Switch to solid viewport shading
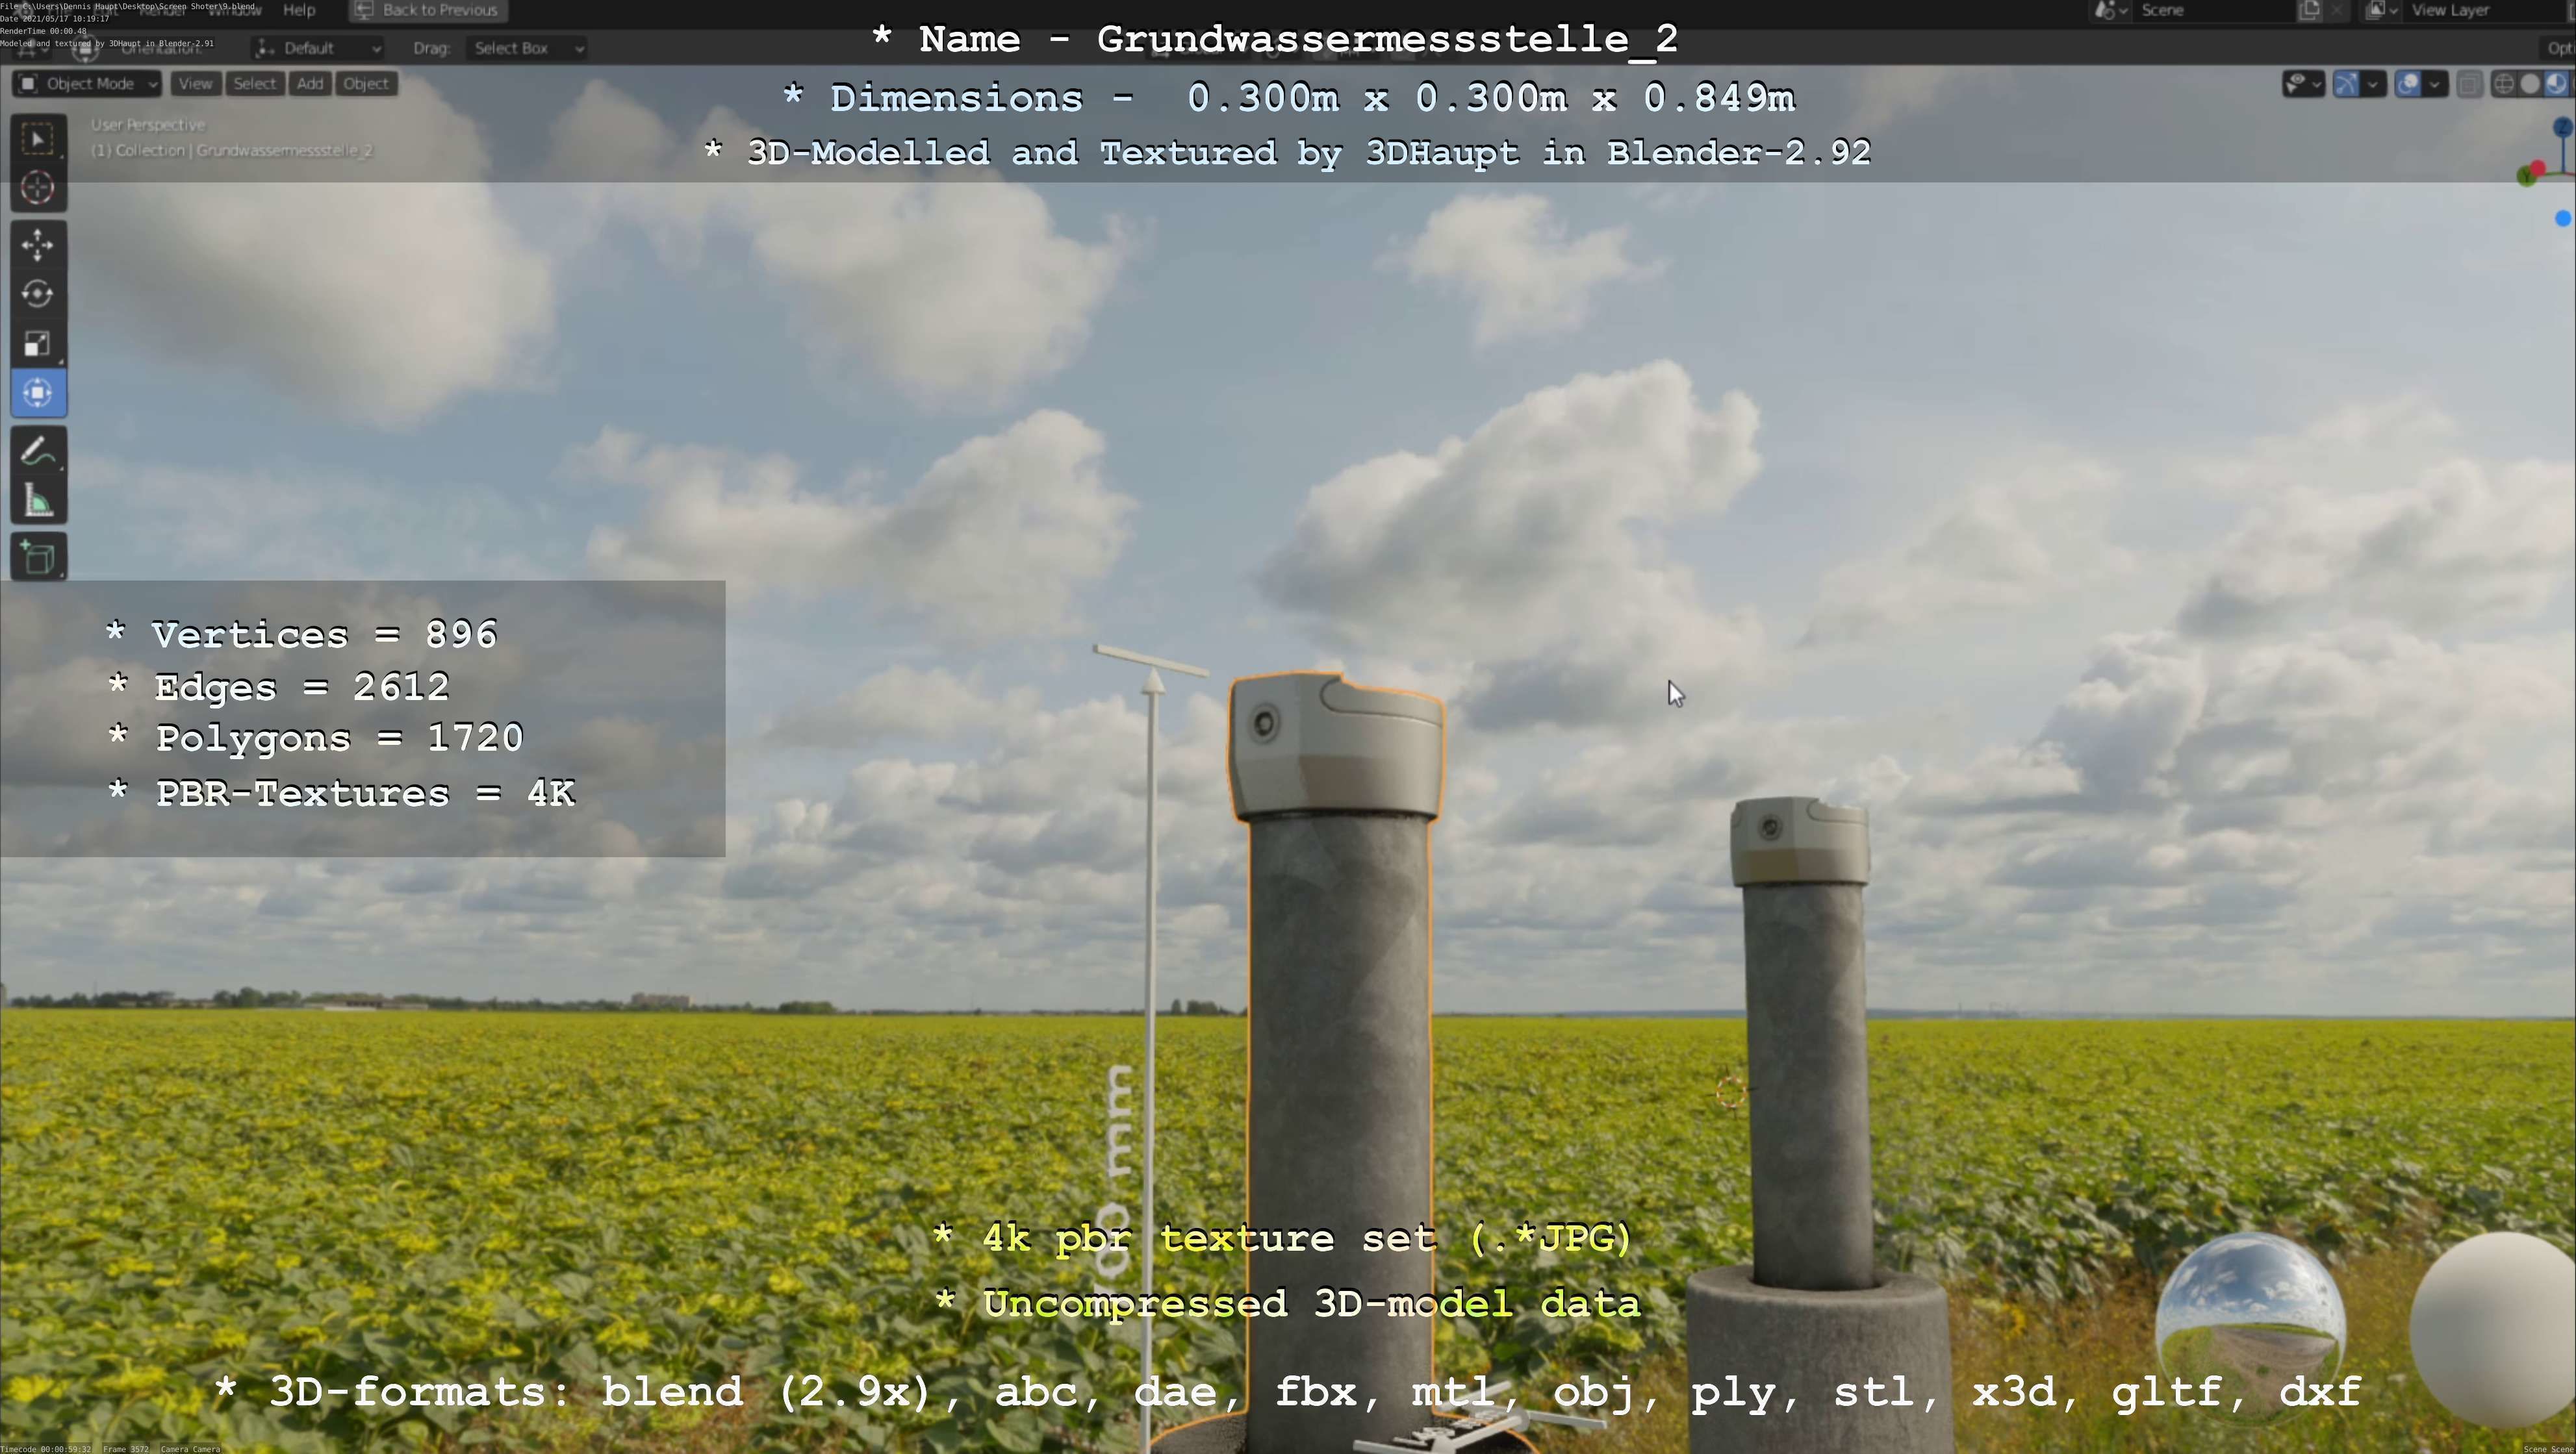This screenshot has height=1454, width=2576. (x=2530, y=84)
